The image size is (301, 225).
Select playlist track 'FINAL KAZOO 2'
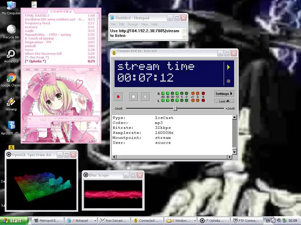[x=59, y=16]
